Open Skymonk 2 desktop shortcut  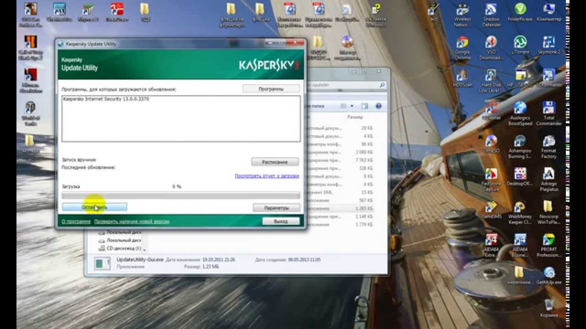click(x=548, y=45)
